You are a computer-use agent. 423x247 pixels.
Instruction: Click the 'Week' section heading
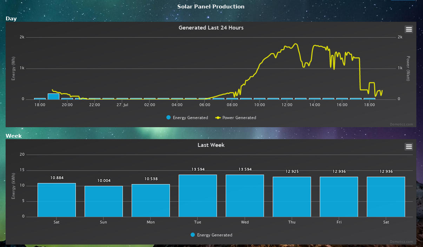click(x=14, y=136)
